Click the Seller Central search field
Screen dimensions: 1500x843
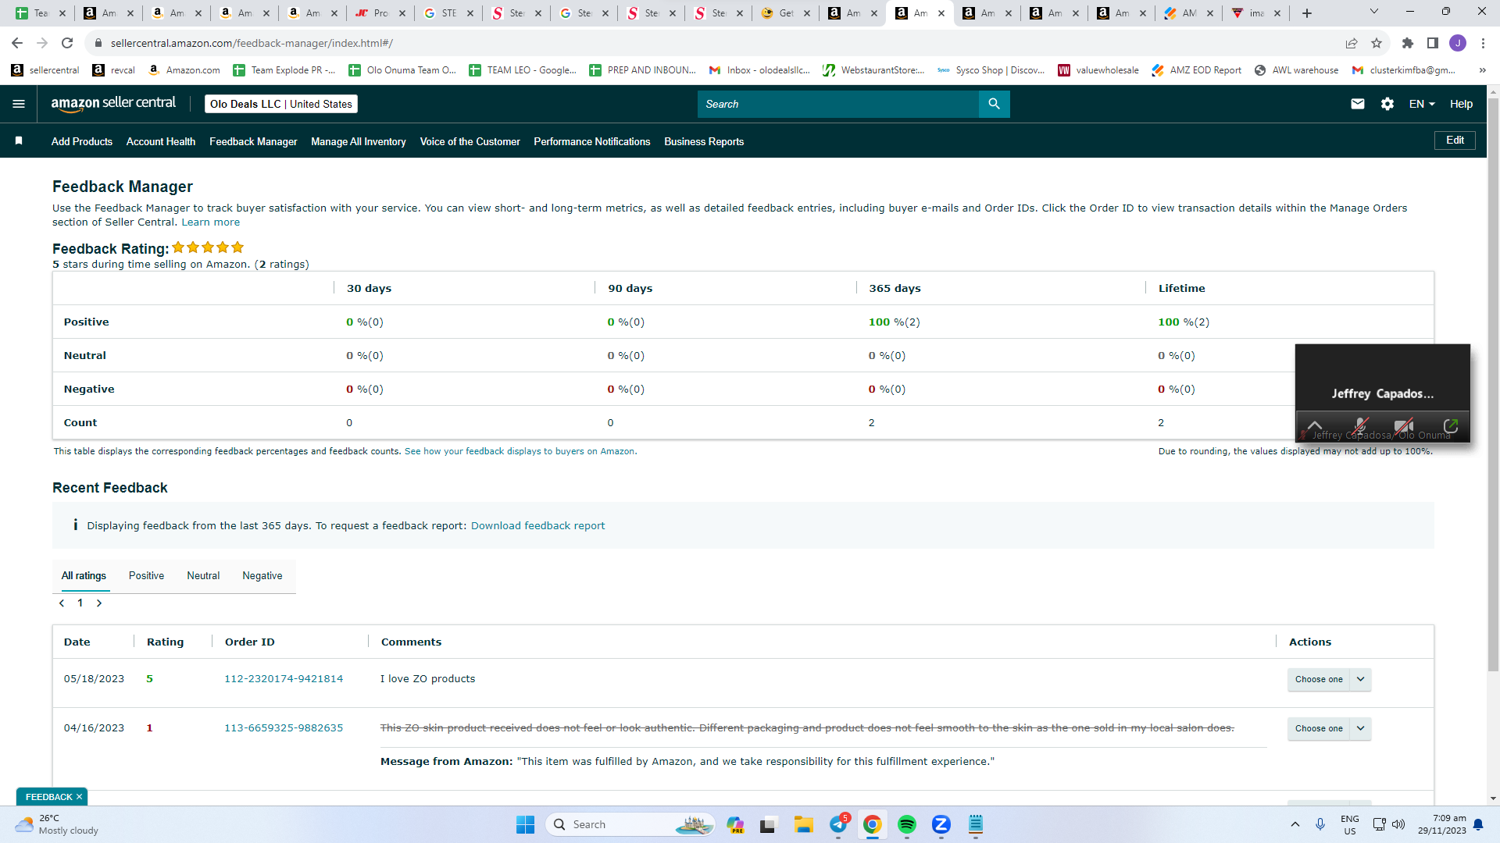click(x=837, y=104)
